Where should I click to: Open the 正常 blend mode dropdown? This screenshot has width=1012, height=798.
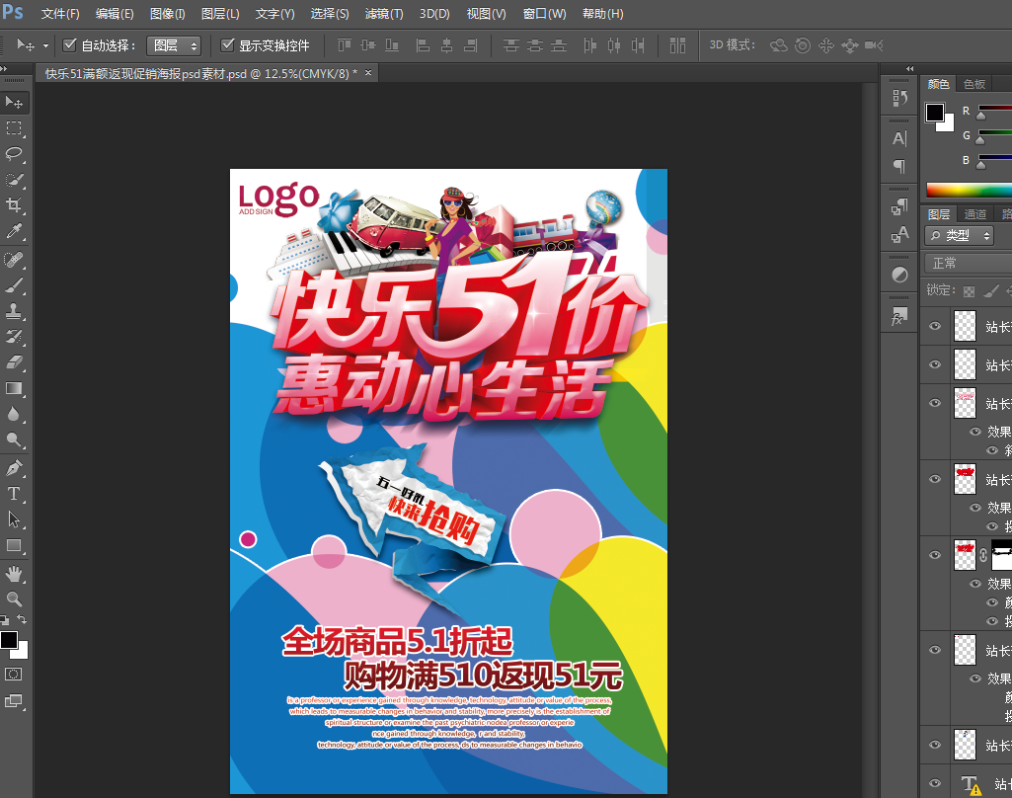coord(968,263)
